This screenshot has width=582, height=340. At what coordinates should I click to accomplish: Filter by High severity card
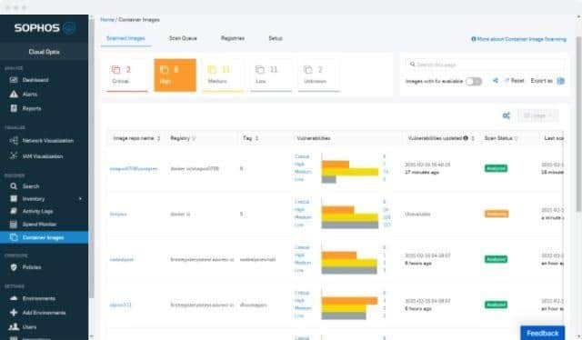coord(176,75)
